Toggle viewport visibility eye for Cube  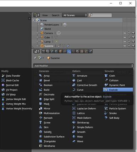(x=125, y=37)
